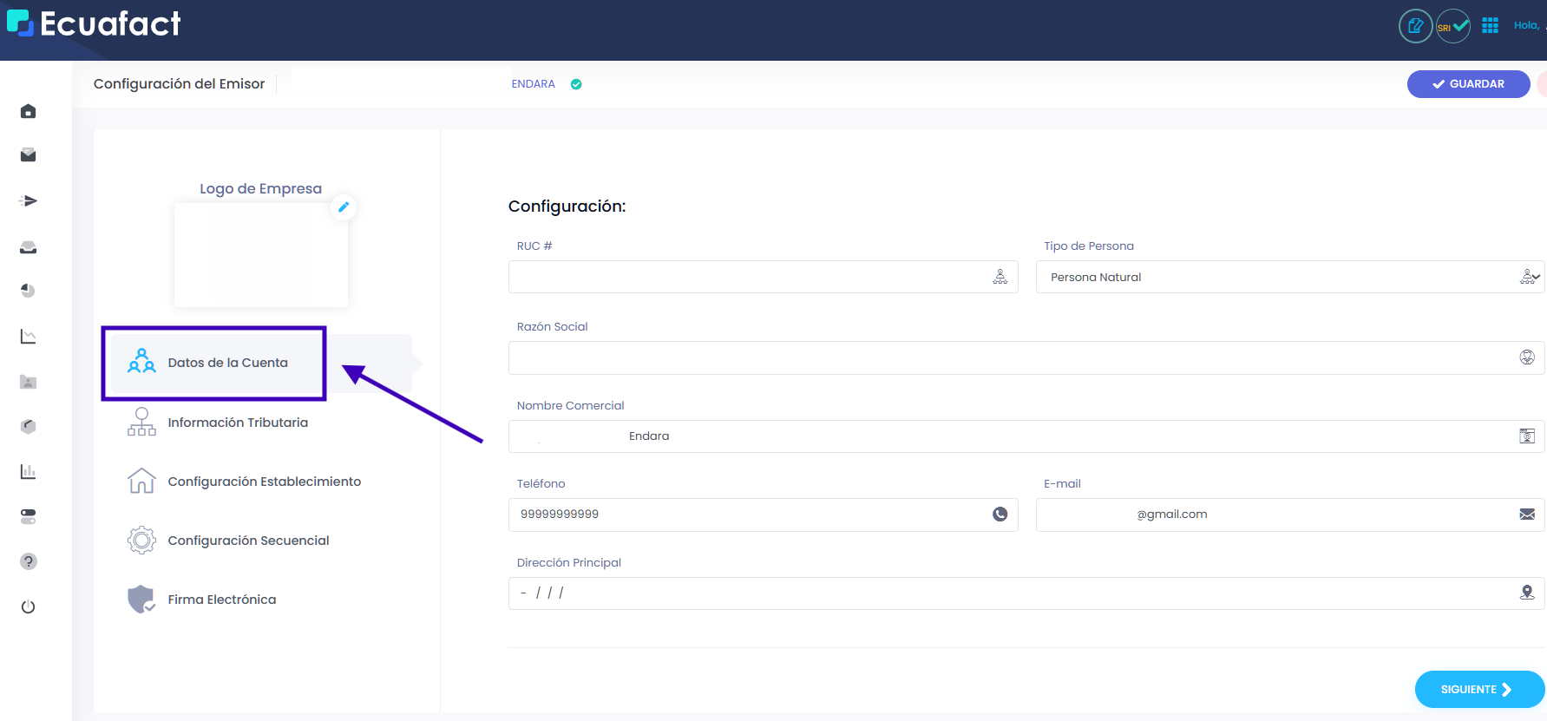Viewport: 1547px width, 721px height.
Task: Click the home icon in the left sidebar
Action: (x=28, y=111)
